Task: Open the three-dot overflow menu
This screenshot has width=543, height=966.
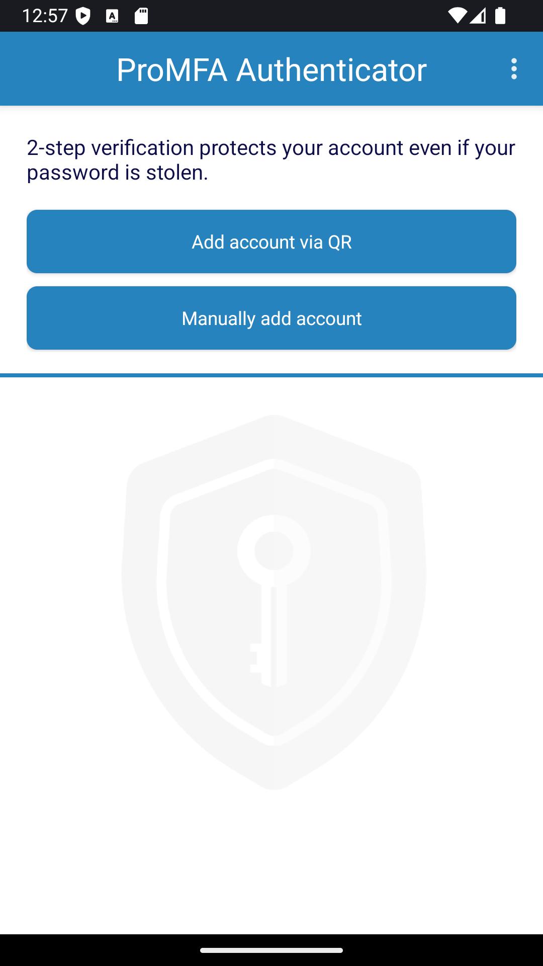Action: click(513, 69)
